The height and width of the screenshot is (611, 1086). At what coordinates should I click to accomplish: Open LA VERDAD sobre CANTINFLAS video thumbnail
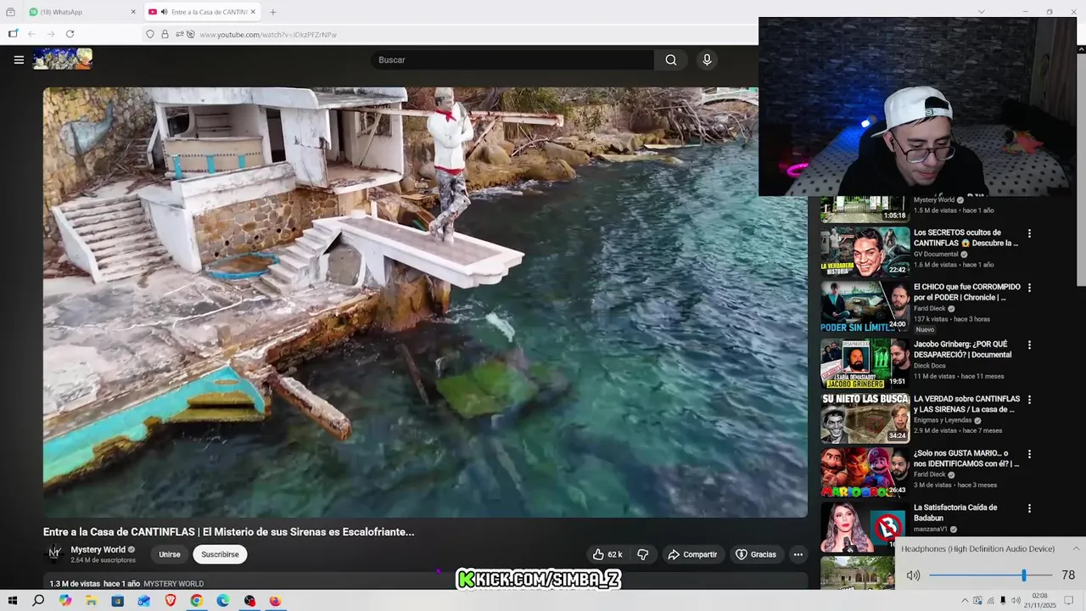(x=865, y=418)
